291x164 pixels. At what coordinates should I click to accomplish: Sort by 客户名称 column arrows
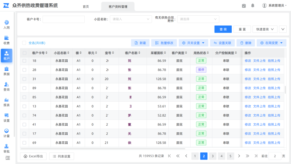coord(139,53)
